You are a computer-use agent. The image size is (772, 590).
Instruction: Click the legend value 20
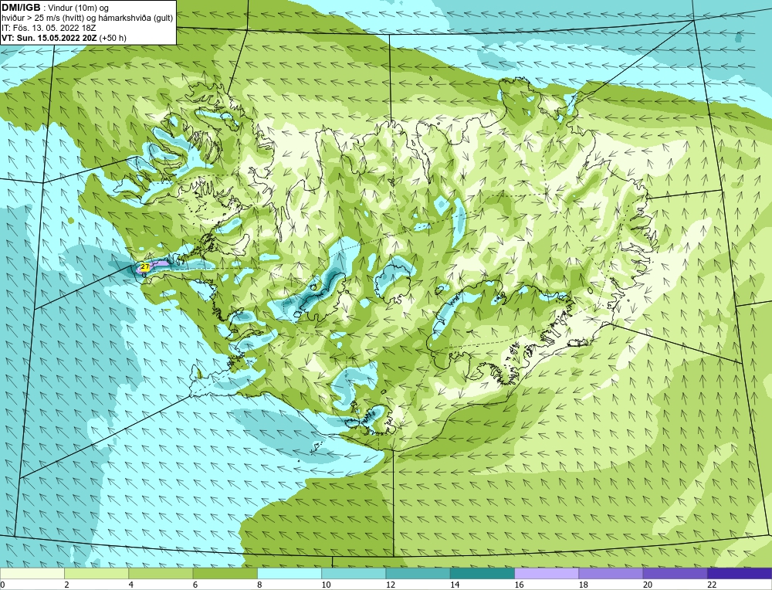tap(648, 585)
